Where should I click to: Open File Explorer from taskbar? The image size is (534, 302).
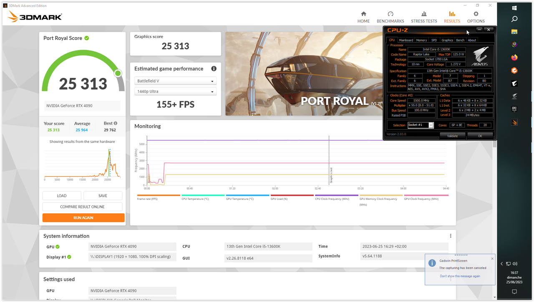514,32
